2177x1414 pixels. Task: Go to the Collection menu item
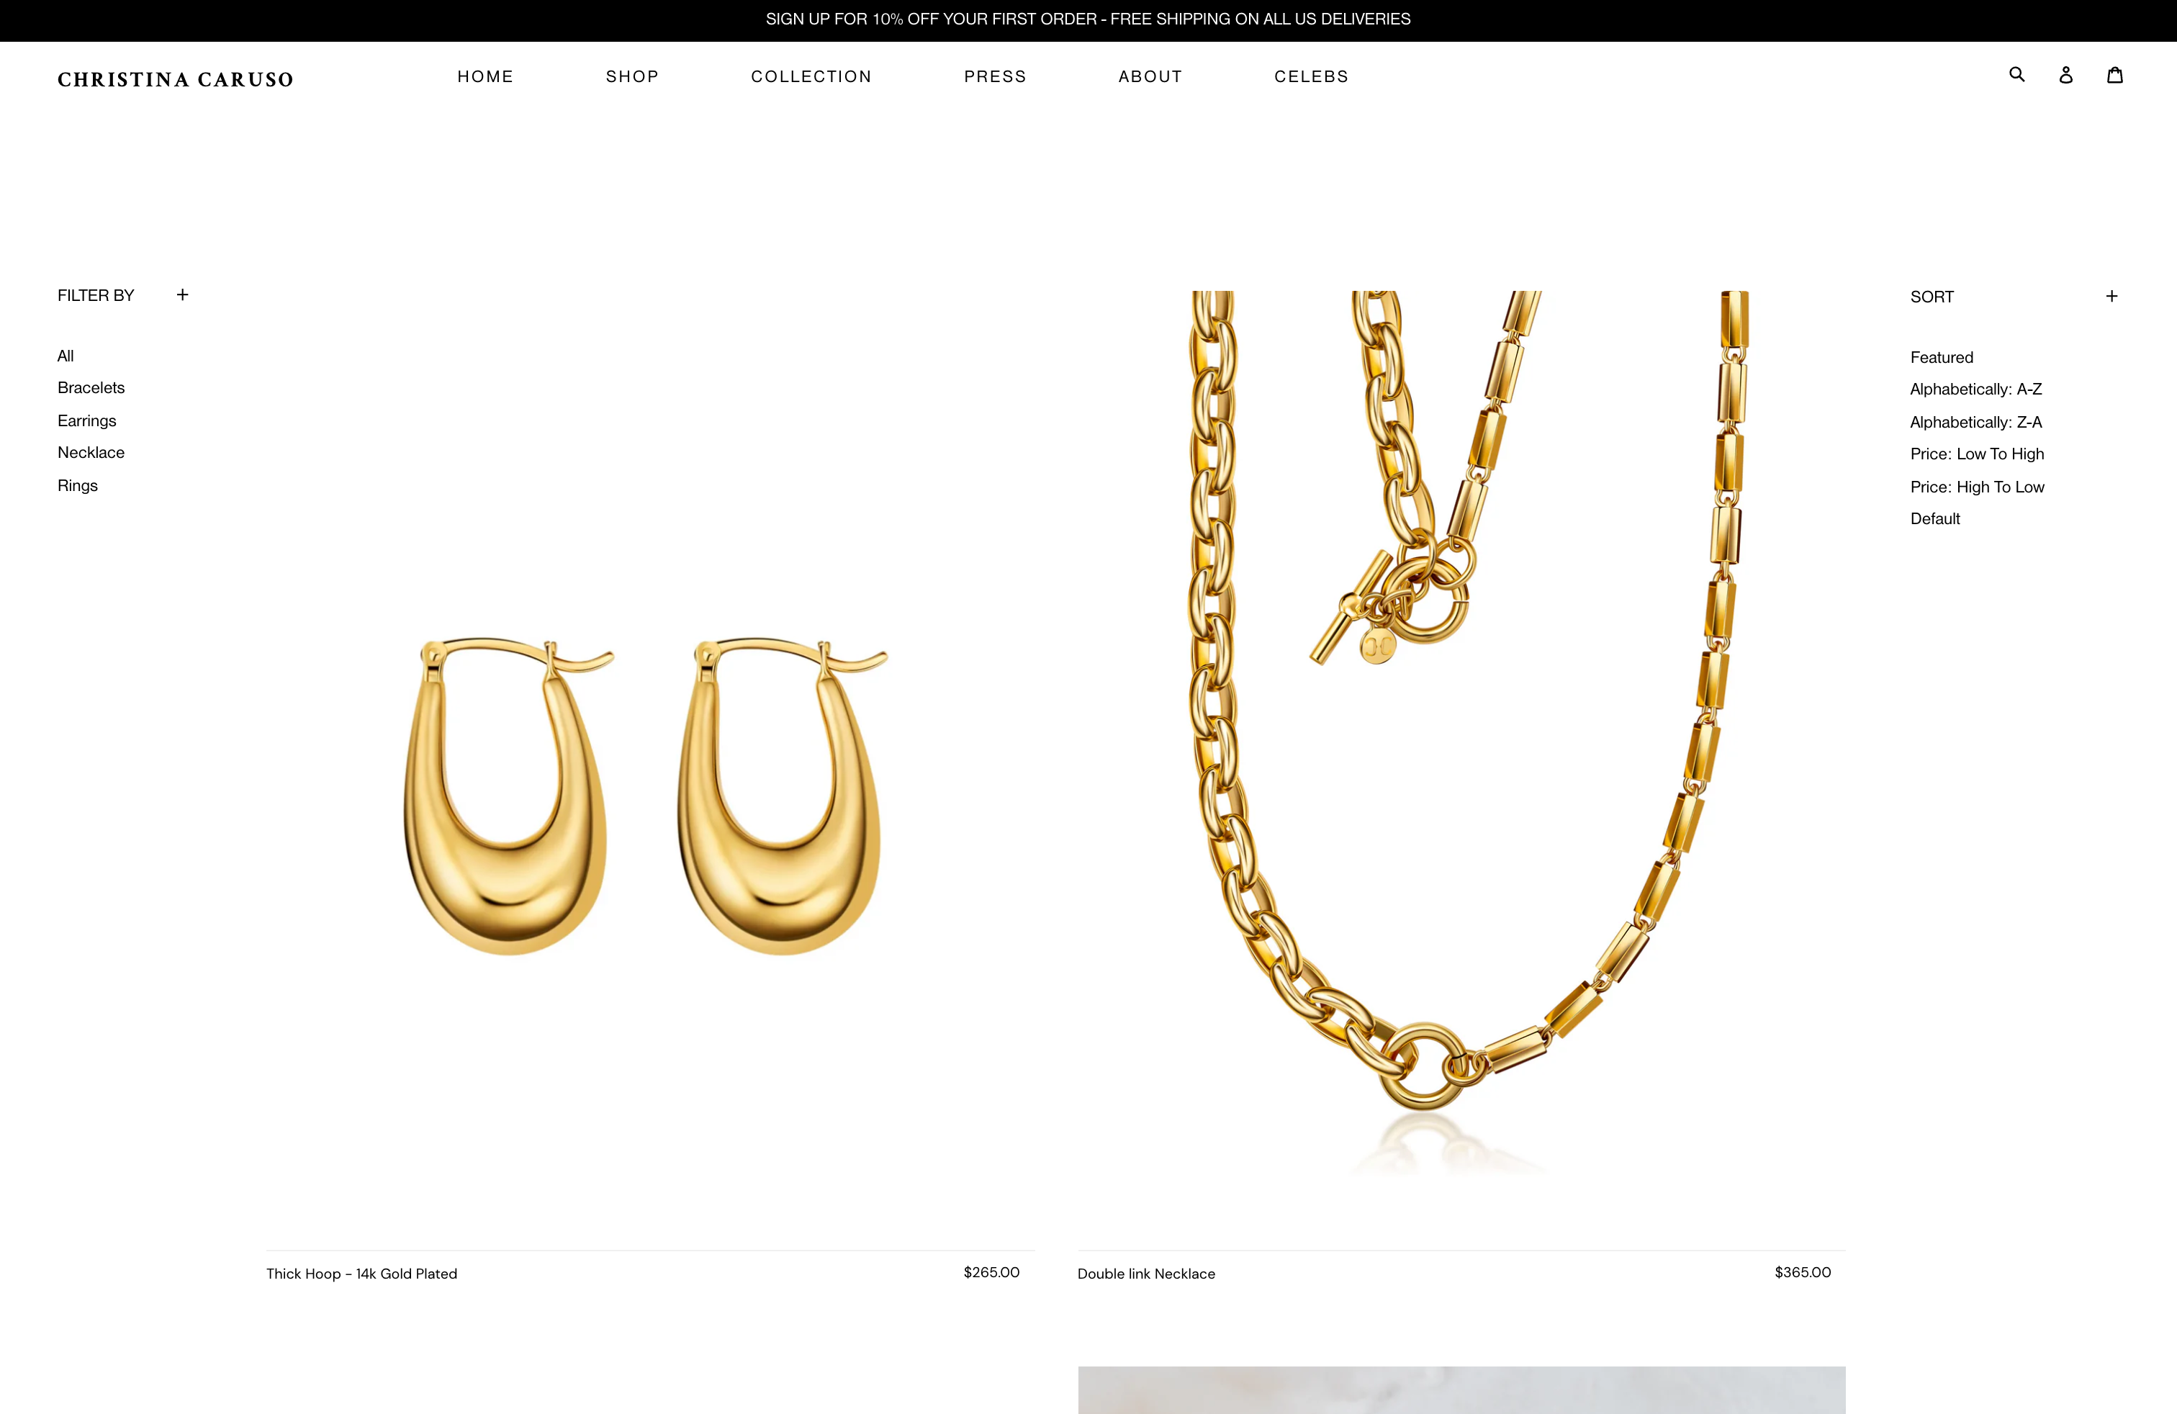[811, 77]
